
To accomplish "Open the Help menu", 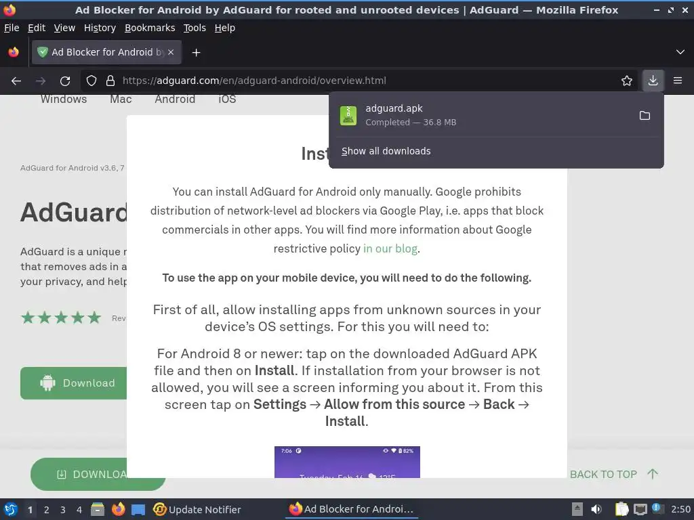I will 225,28.
